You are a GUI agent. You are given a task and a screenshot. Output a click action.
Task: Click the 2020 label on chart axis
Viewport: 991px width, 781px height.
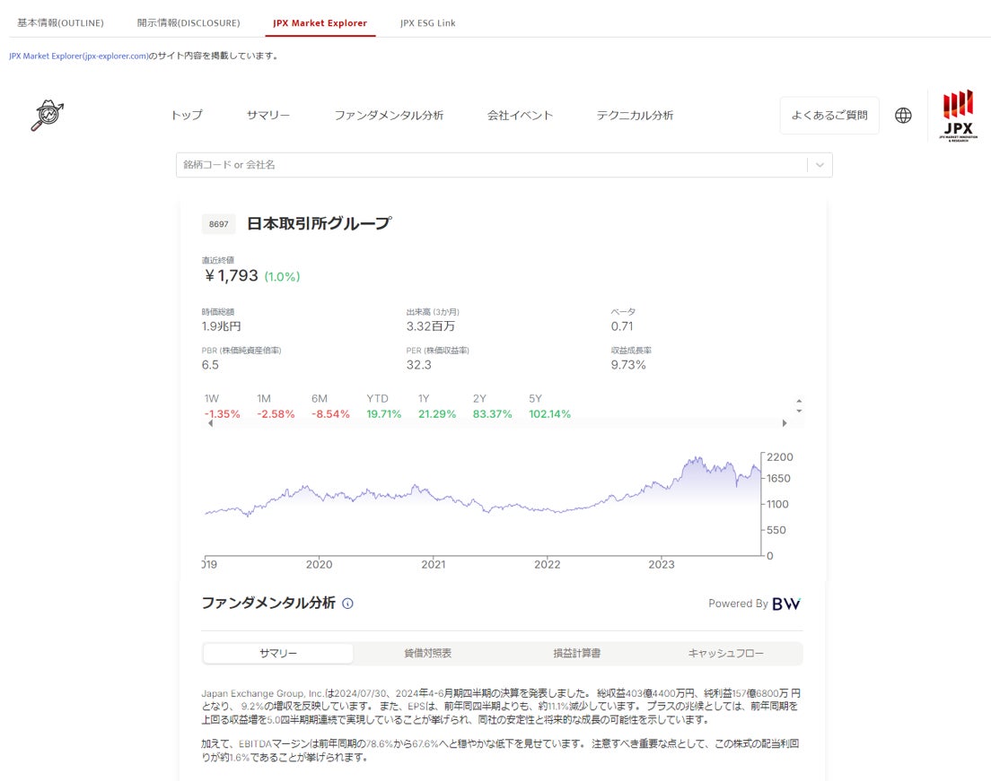click(320, 564)
